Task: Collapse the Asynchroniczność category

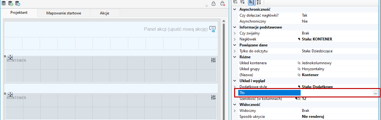Action: pyautogui.click(x=234, y=9)
